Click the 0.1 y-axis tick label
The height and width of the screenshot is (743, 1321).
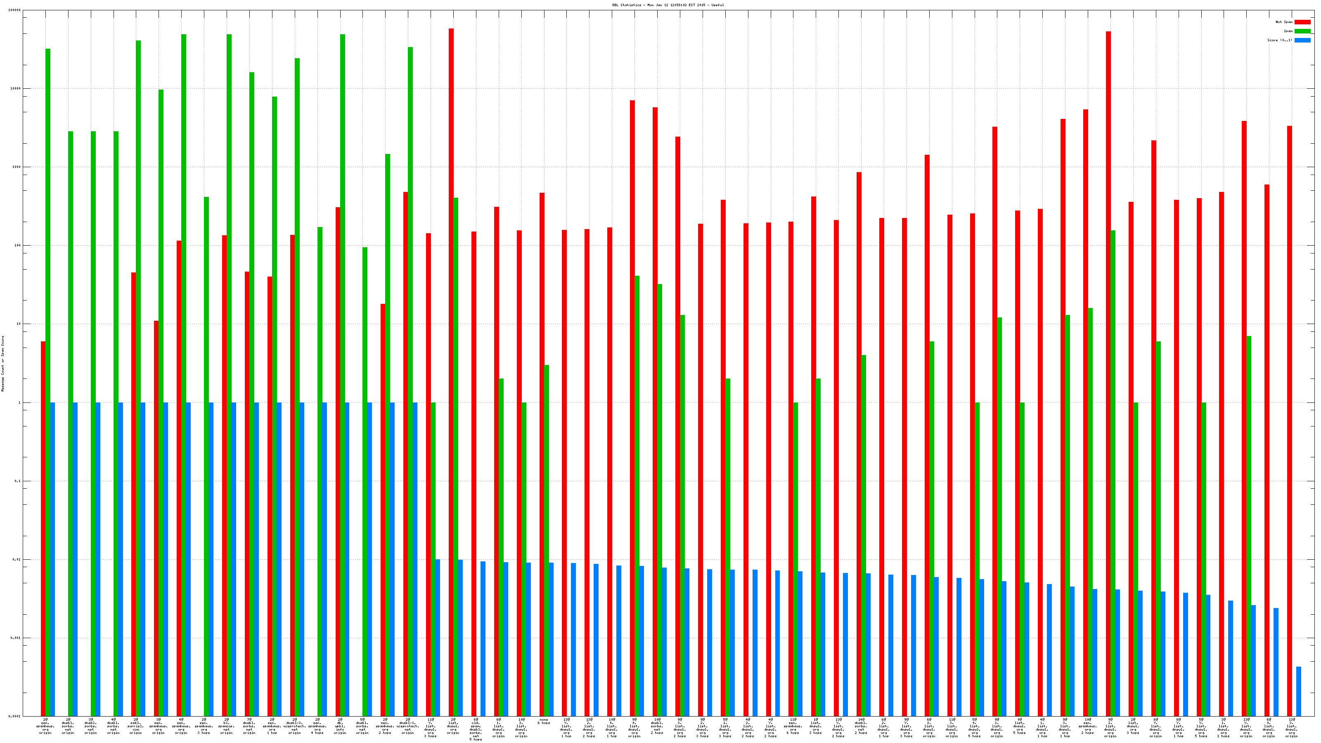pos(18,481)
